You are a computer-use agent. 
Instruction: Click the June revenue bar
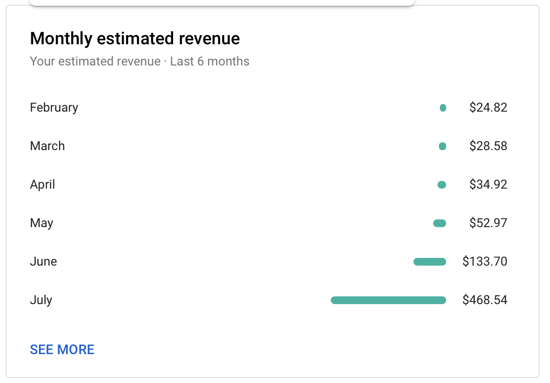tap(430, 262)
